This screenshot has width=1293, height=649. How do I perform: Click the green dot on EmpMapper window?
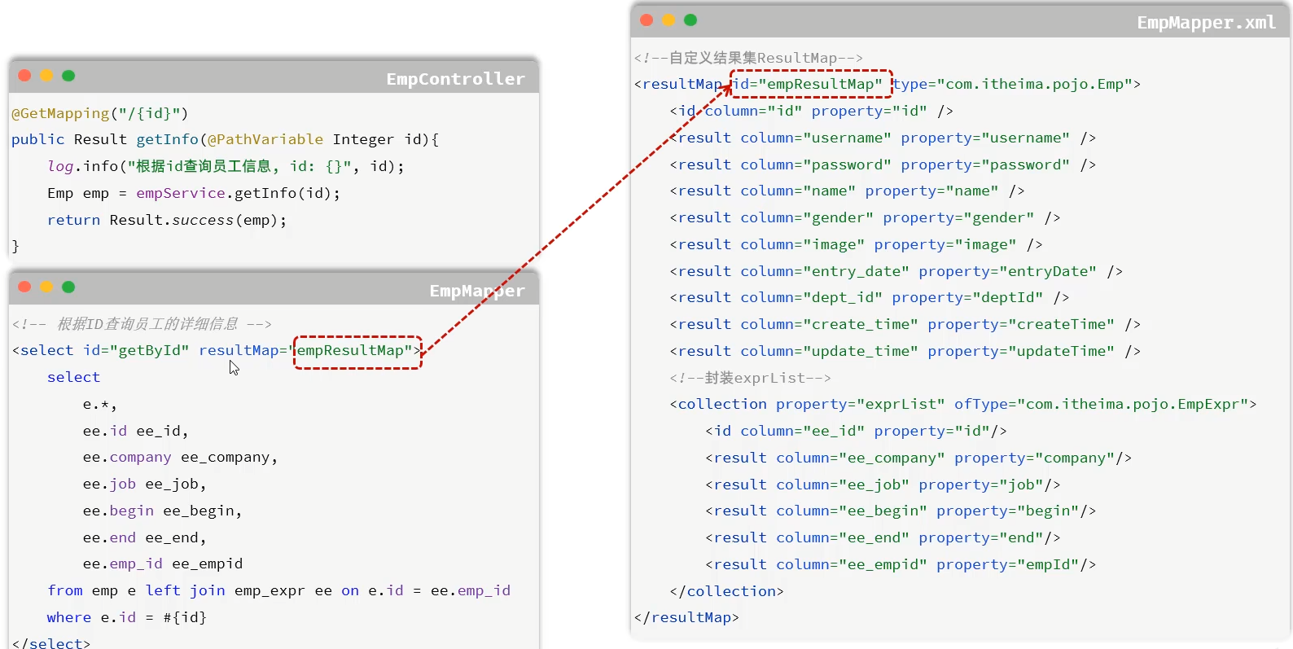(68, 287)
